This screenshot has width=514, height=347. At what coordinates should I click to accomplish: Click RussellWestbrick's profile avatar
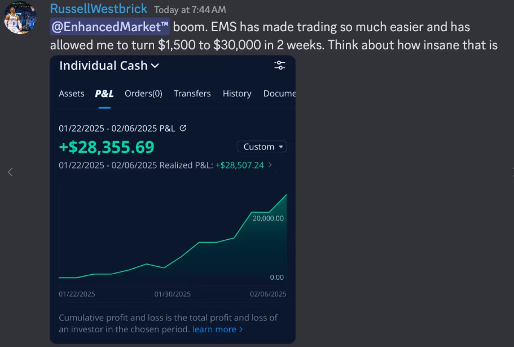[20, 17]
